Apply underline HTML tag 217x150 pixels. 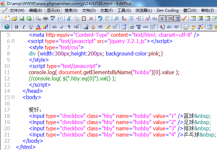(31, 27)
